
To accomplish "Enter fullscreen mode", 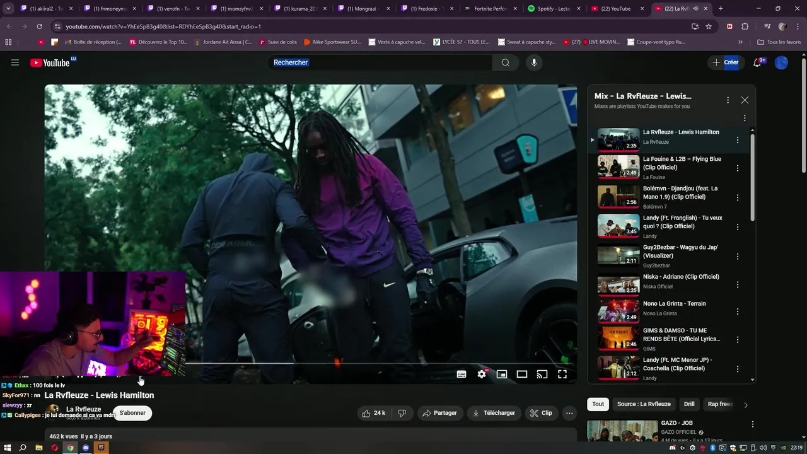I will click(562, 374).
